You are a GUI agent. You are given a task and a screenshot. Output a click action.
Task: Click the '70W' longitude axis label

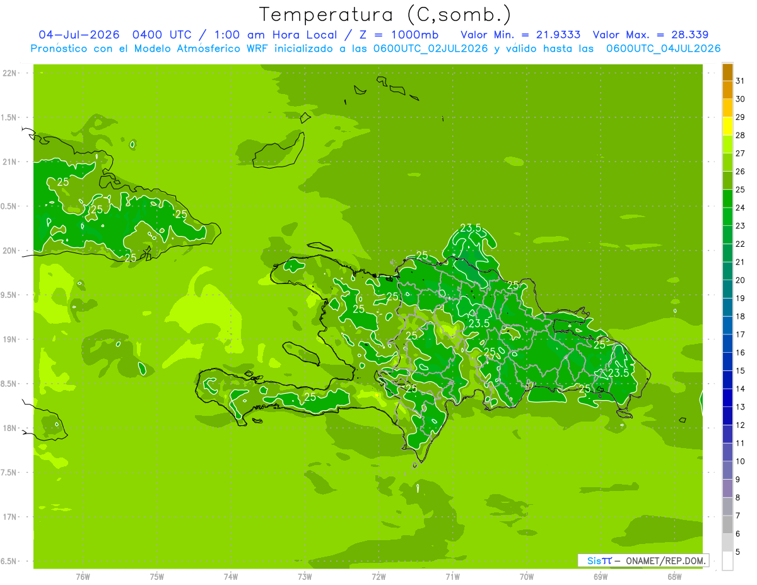coord(527,577)
